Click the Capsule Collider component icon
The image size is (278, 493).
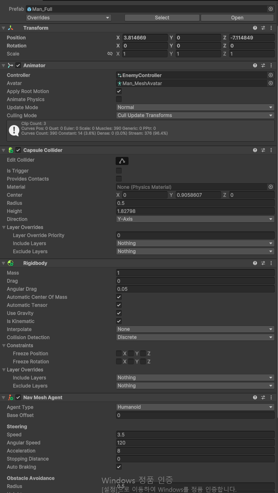pyautogui.click(x=10, y=150)
